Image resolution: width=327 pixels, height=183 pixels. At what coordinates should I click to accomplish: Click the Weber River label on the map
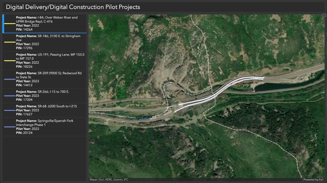tap(145, 118)
